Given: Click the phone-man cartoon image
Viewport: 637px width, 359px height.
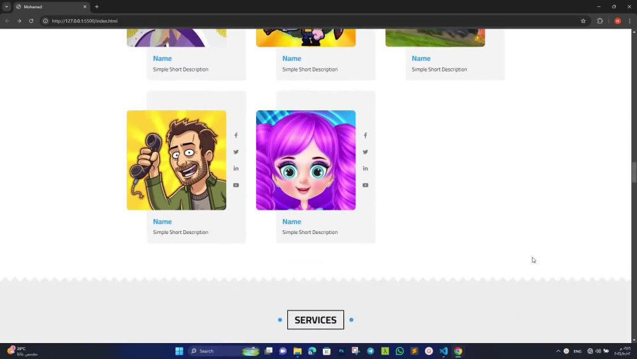Looking at the screenshot, I should point(176,160).
